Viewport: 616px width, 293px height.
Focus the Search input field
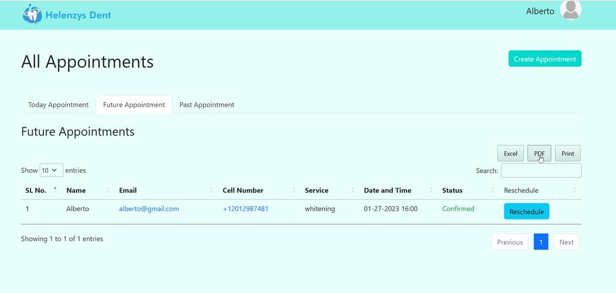click(x=541, y=171)
